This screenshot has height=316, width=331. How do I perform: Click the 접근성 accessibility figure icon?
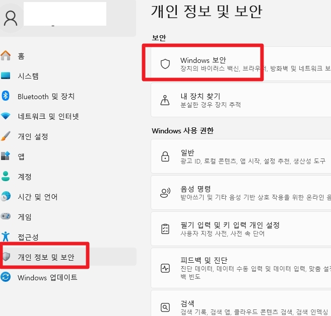click(x=6, y=237)
